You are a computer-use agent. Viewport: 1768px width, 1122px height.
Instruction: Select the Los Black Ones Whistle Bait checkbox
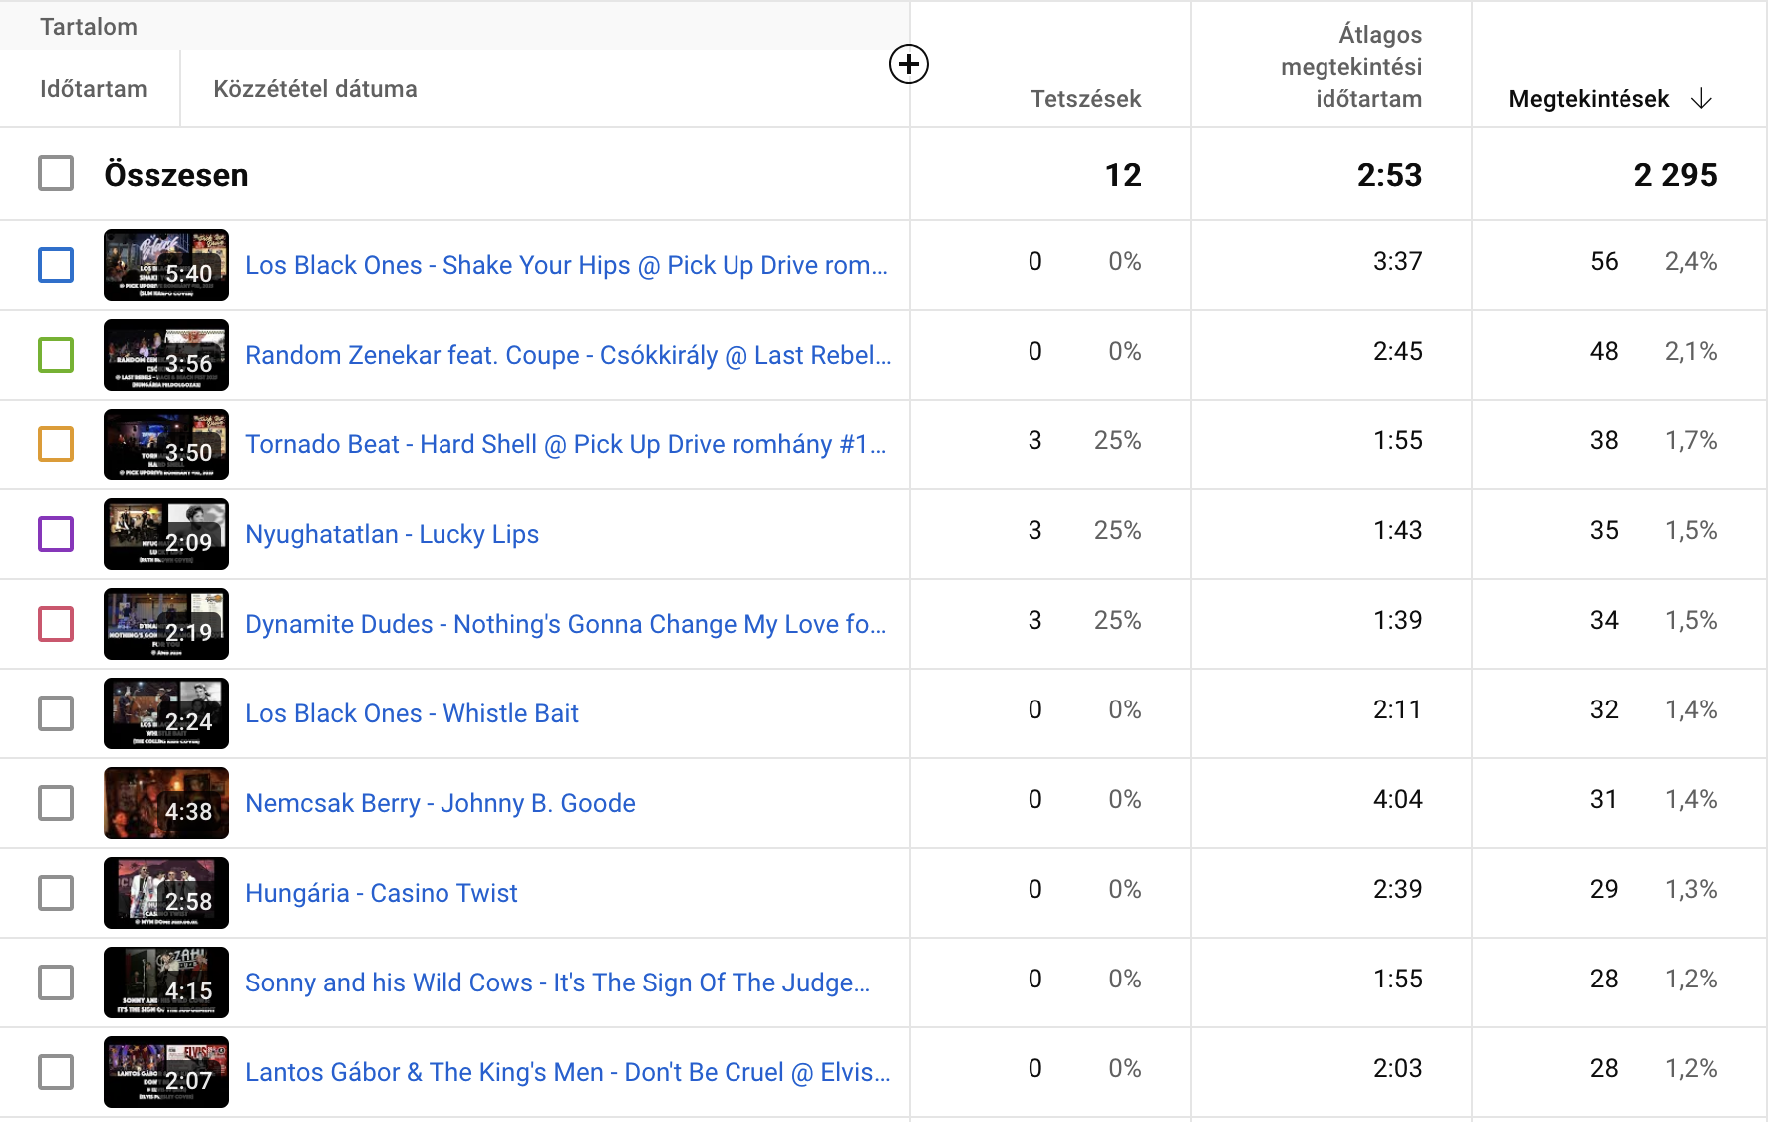[x=56, y=713]
